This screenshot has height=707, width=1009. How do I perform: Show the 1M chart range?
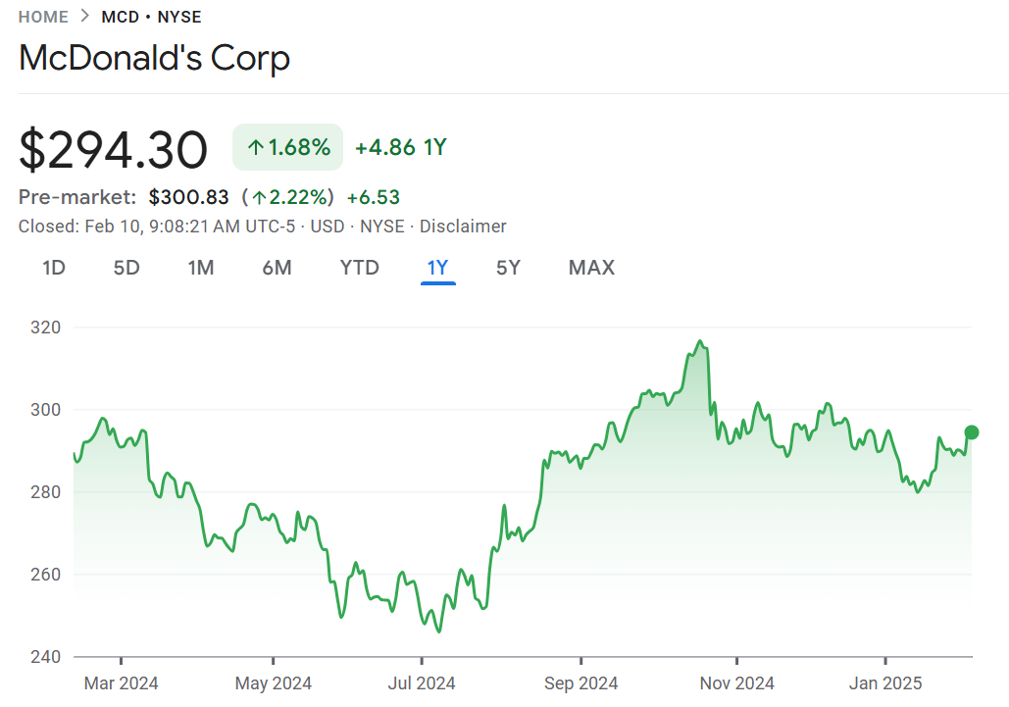tap(201, 268)
